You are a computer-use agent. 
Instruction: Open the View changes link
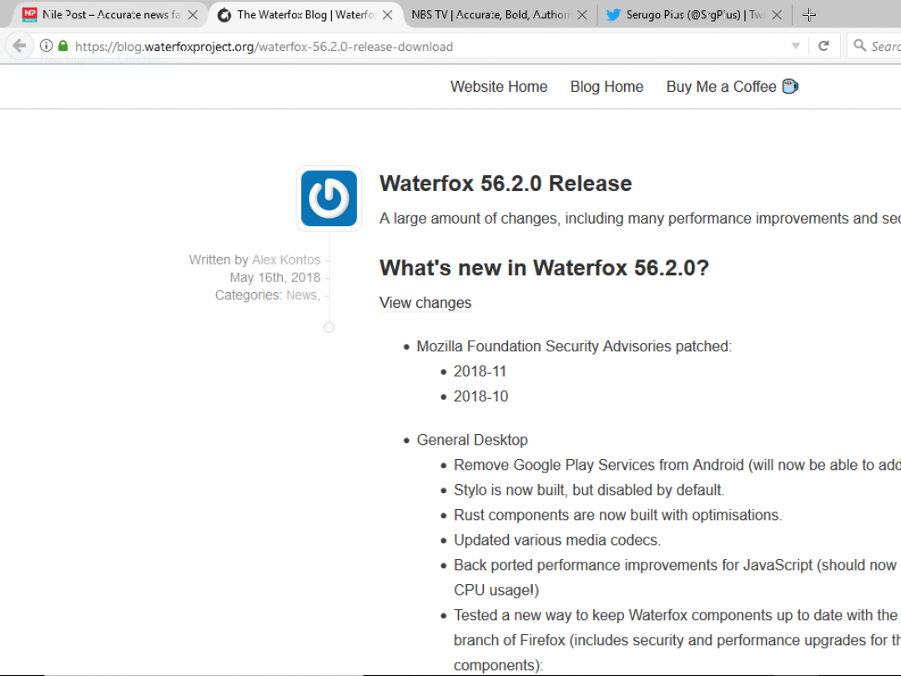coord(425,303)
